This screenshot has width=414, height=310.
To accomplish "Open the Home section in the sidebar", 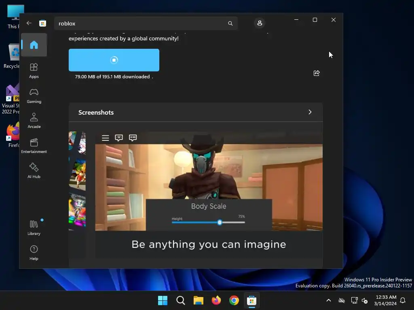I will (x=34, y=45).
